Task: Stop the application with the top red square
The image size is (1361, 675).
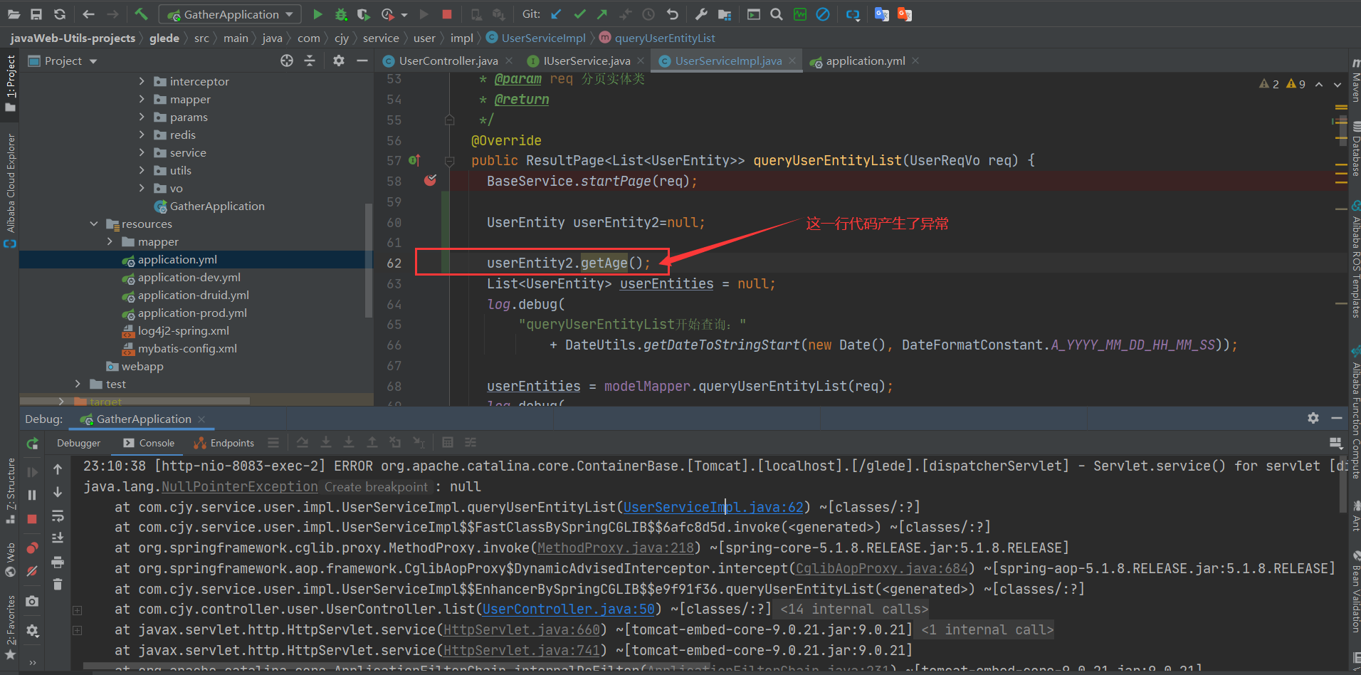Action: point(447,14)
